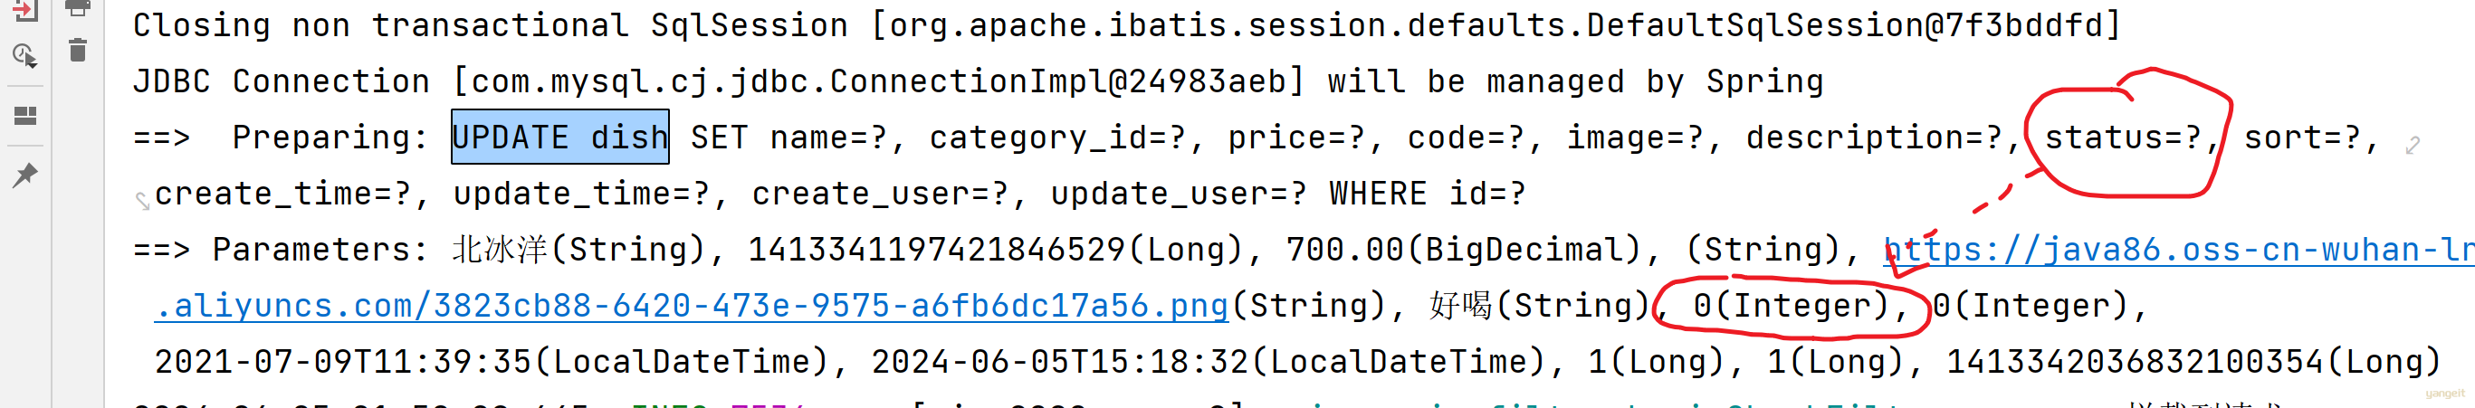
Task: Pin the console tab with pin icon
Action: coord(25,176)
